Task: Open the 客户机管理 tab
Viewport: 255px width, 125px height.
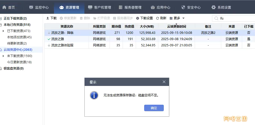Action: (x=99, y=7)
